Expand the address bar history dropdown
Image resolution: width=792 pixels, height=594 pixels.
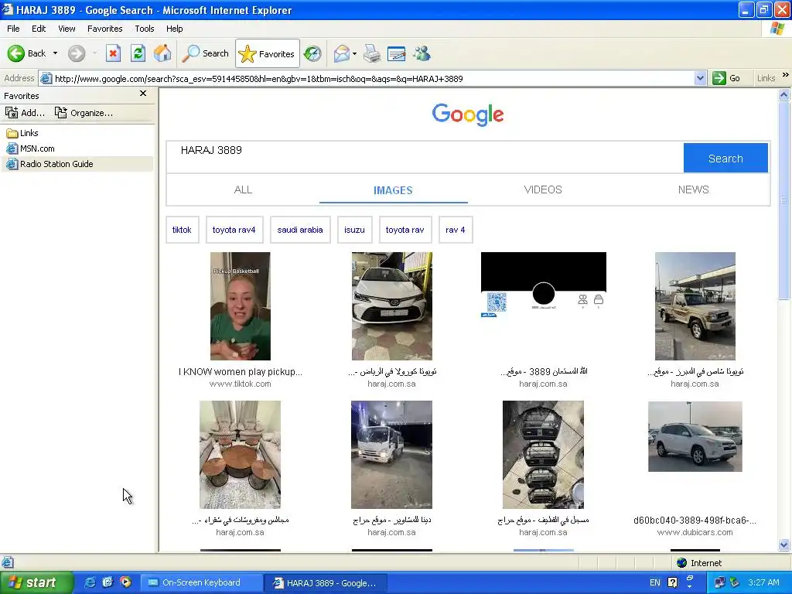700,79
